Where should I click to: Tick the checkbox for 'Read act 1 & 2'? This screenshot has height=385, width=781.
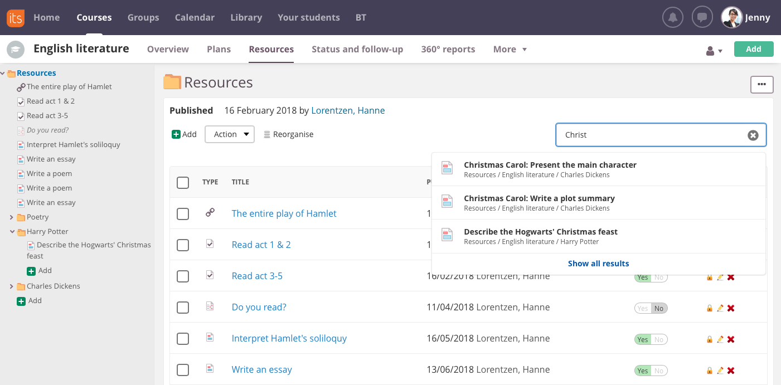[x=183, y=245]
